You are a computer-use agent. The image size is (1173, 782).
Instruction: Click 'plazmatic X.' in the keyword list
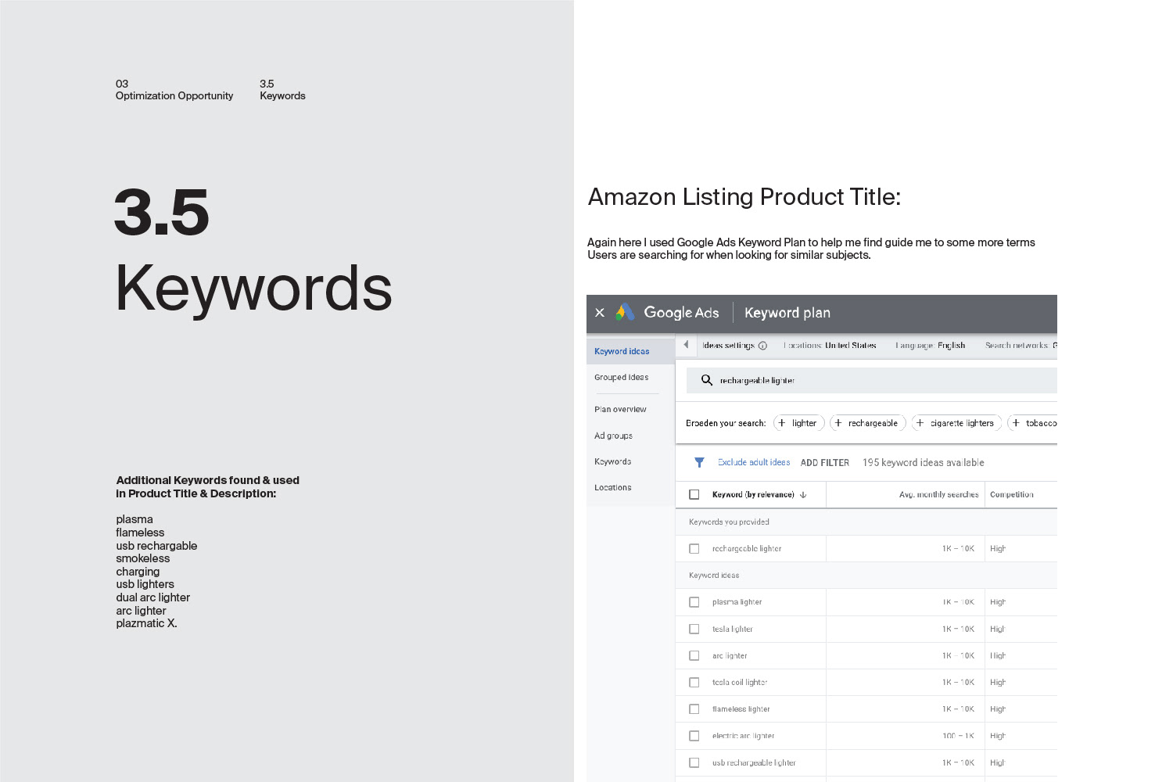pyautogui.click(x=147, y=623)
